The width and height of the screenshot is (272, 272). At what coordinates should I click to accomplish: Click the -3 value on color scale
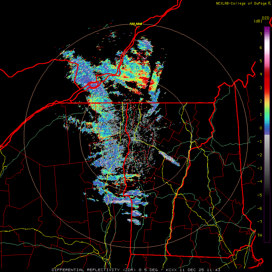tap(260, 168)
